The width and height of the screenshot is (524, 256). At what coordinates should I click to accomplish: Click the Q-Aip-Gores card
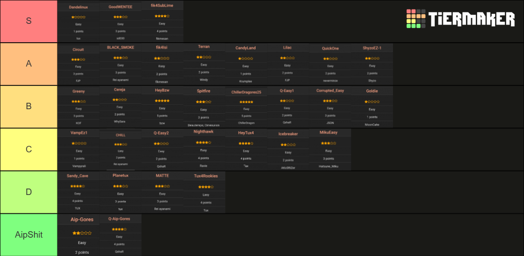pos(120,234)
